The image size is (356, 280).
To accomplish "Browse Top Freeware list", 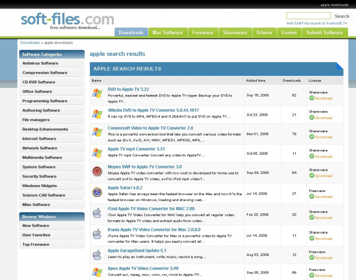I will tap(52, 244).
